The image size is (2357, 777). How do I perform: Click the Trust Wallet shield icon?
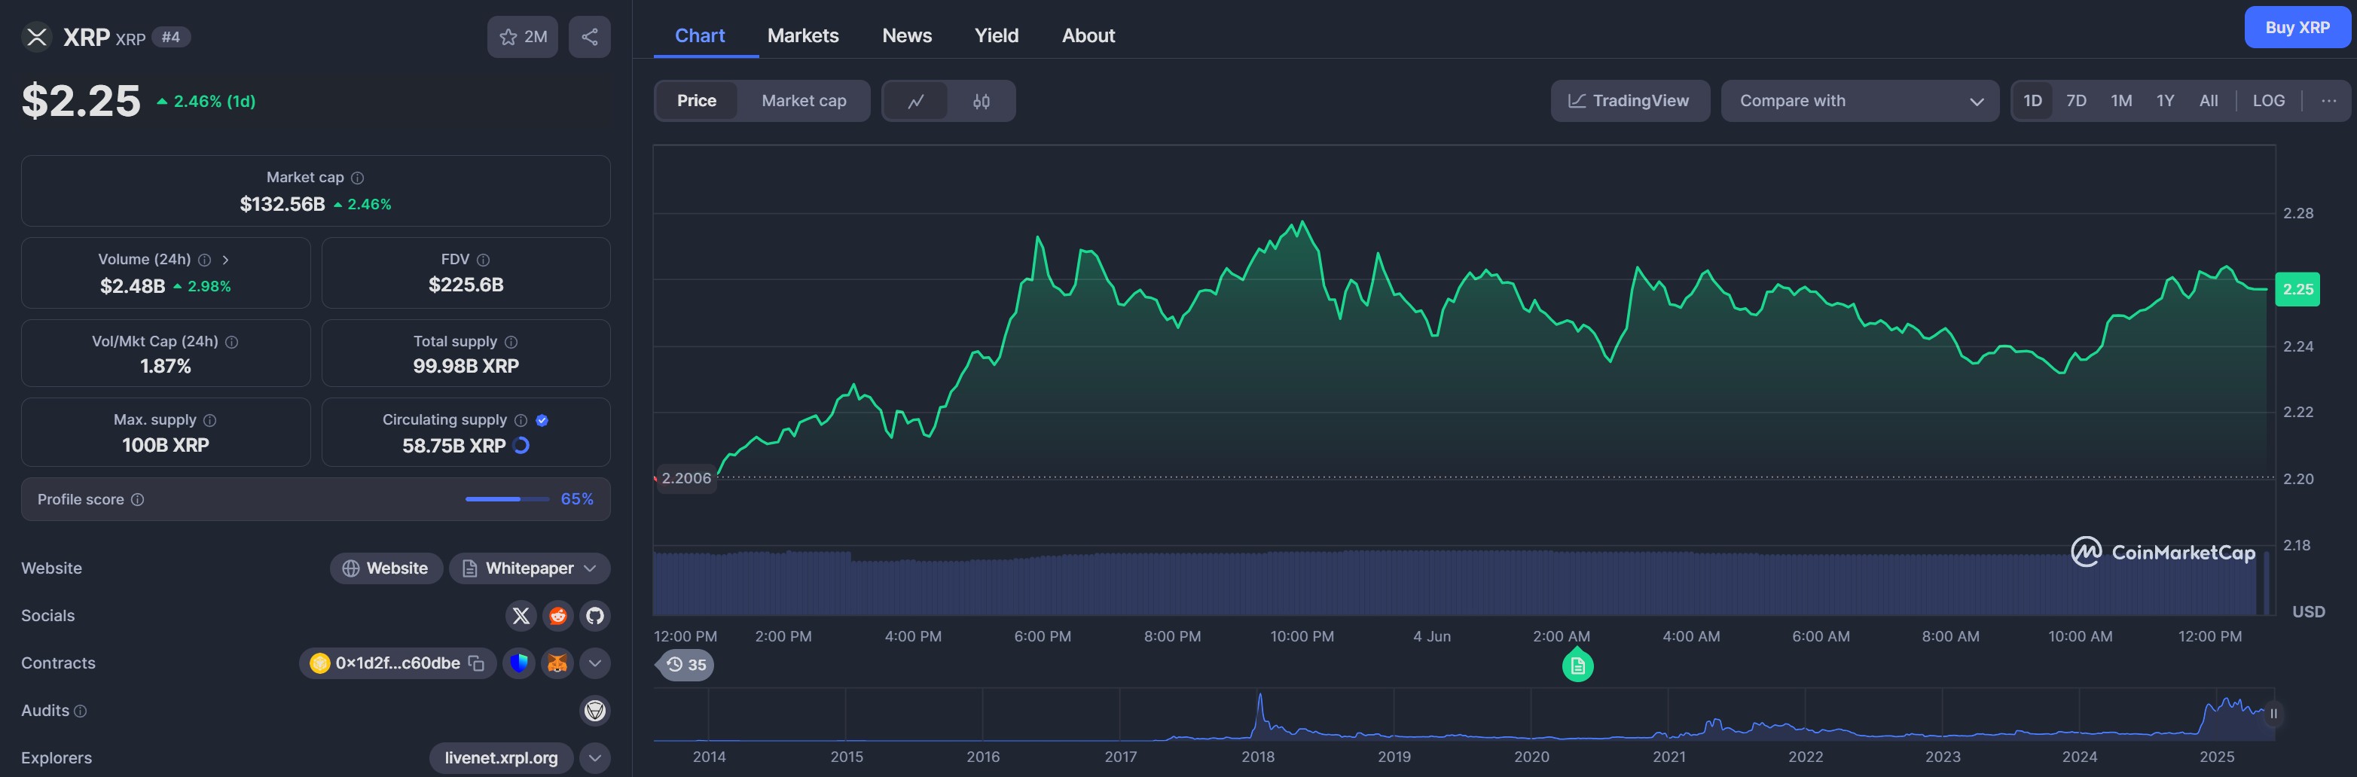519,663
